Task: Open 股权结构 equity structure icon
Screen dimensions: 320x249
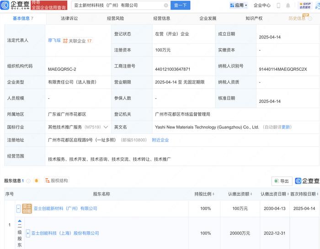Action: tap(48, 180)
